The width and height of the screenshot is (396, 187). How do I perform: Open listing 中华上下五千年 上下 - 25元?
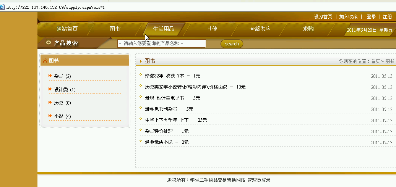[176, 120]
